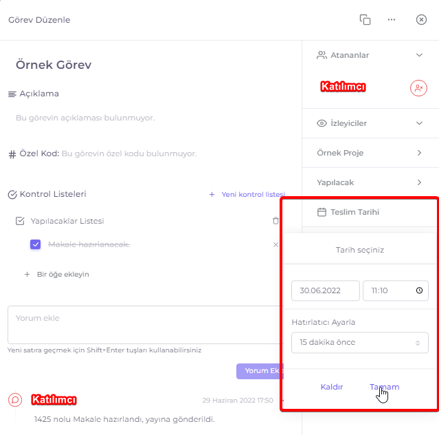Click the Kaldır link
Image resolution: width=439 pixels, height=435 pixels.
332,387
